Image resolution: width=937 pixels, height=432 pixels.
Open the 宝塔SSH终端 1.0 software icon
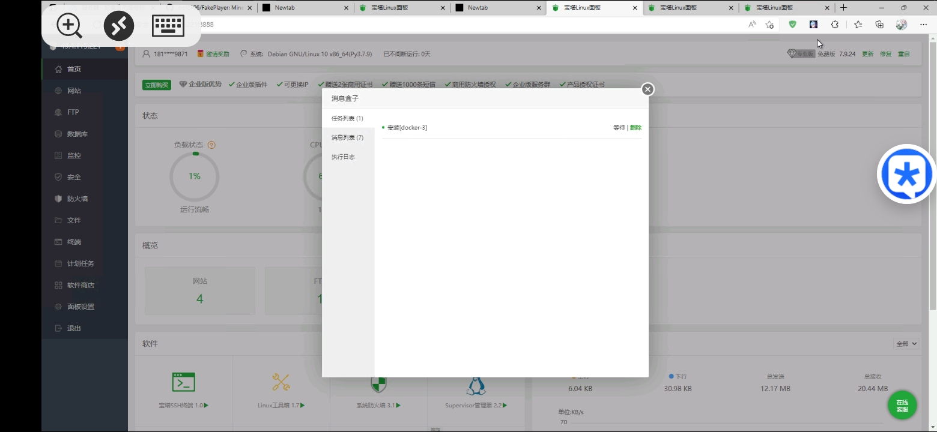(184, 382)
